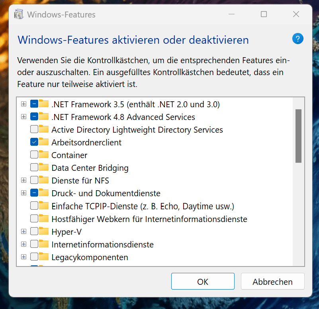319x309 pixels.
Task: Click the folder icon beside Container
Action: click(43, 155)
